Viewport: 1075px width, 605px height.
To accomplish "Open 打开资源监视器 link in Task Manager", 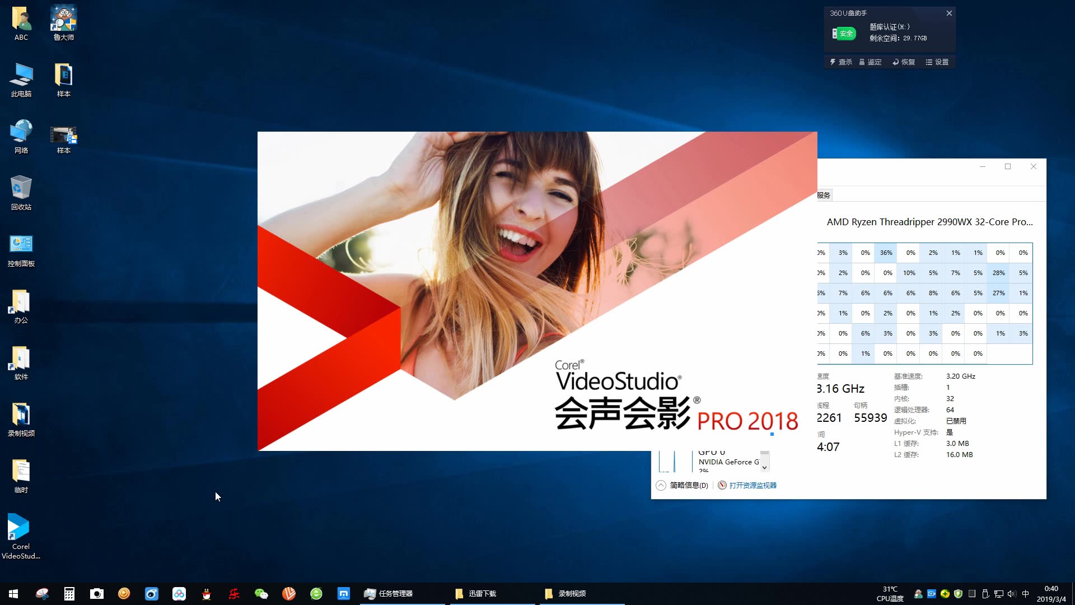I will 747,485.
